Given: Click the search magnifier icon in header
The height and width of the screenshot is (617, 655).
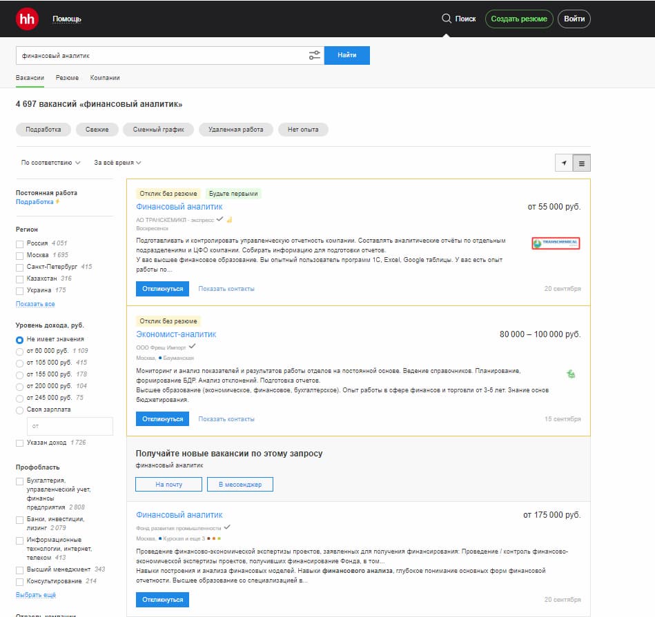Looking at the screenshot, I should [447, 19].
